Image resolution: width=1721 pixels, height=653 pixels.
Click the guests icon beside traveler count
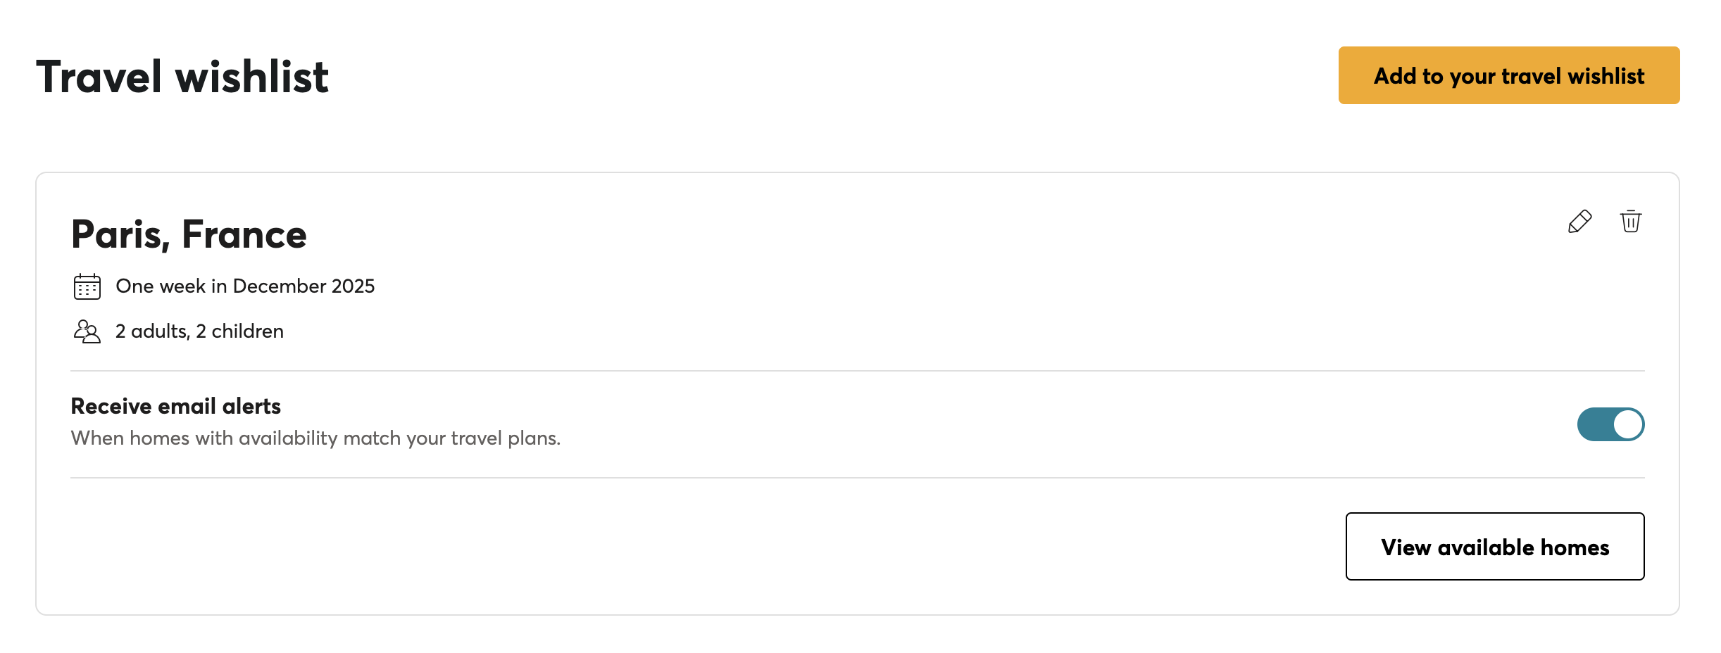pos(87,331)
